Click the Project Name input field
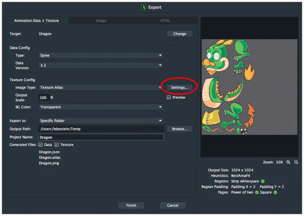This screenshot has width=304, height=216. coord(101,137)
